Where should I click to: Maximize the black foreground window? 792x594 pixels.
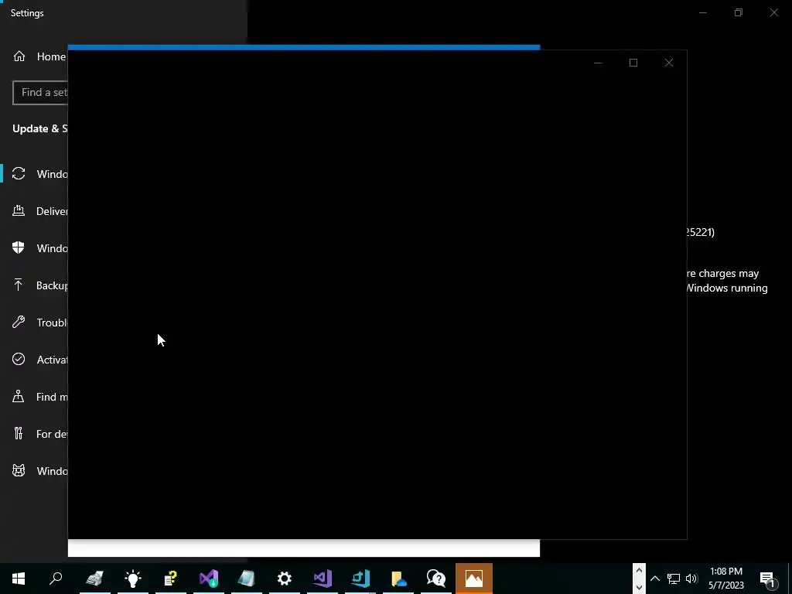coord(633,63)
